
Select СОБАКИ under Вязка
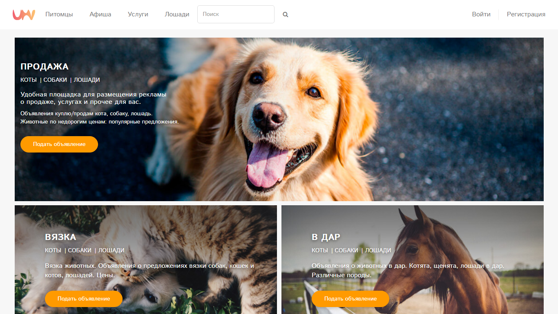click(x=80, y=251)
